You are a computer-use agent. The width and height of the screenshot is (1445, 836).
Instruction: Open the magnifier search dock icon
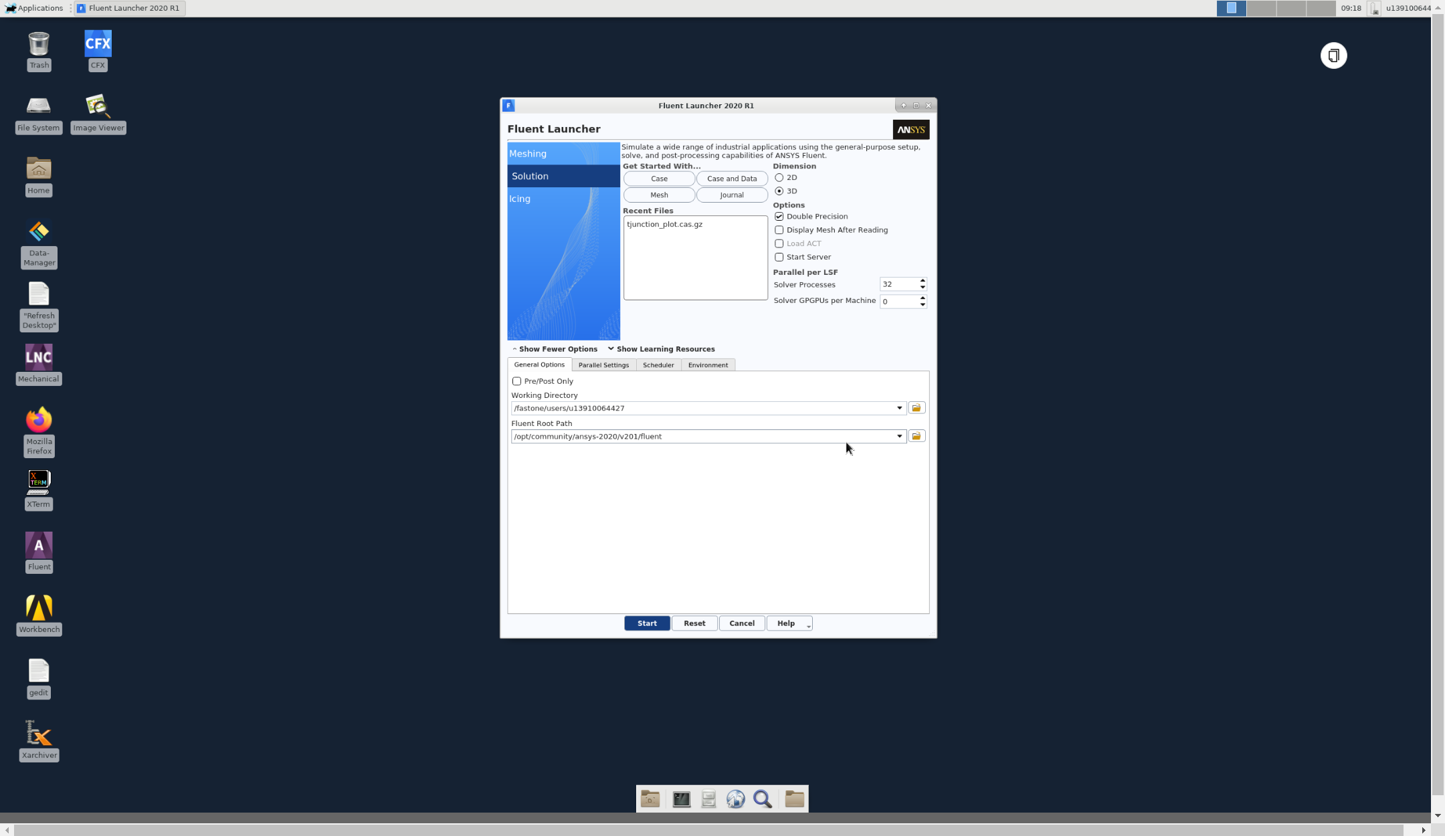[763, 799]
